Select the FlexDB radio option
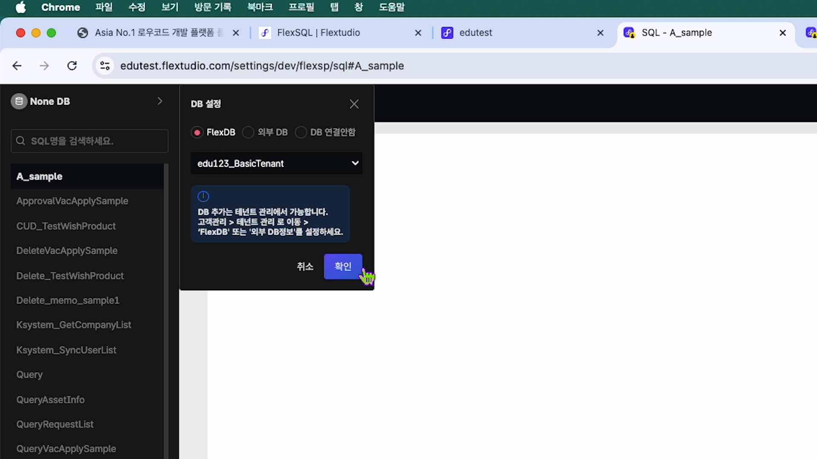The image size is (817, 459). click(x=197, y=133)
